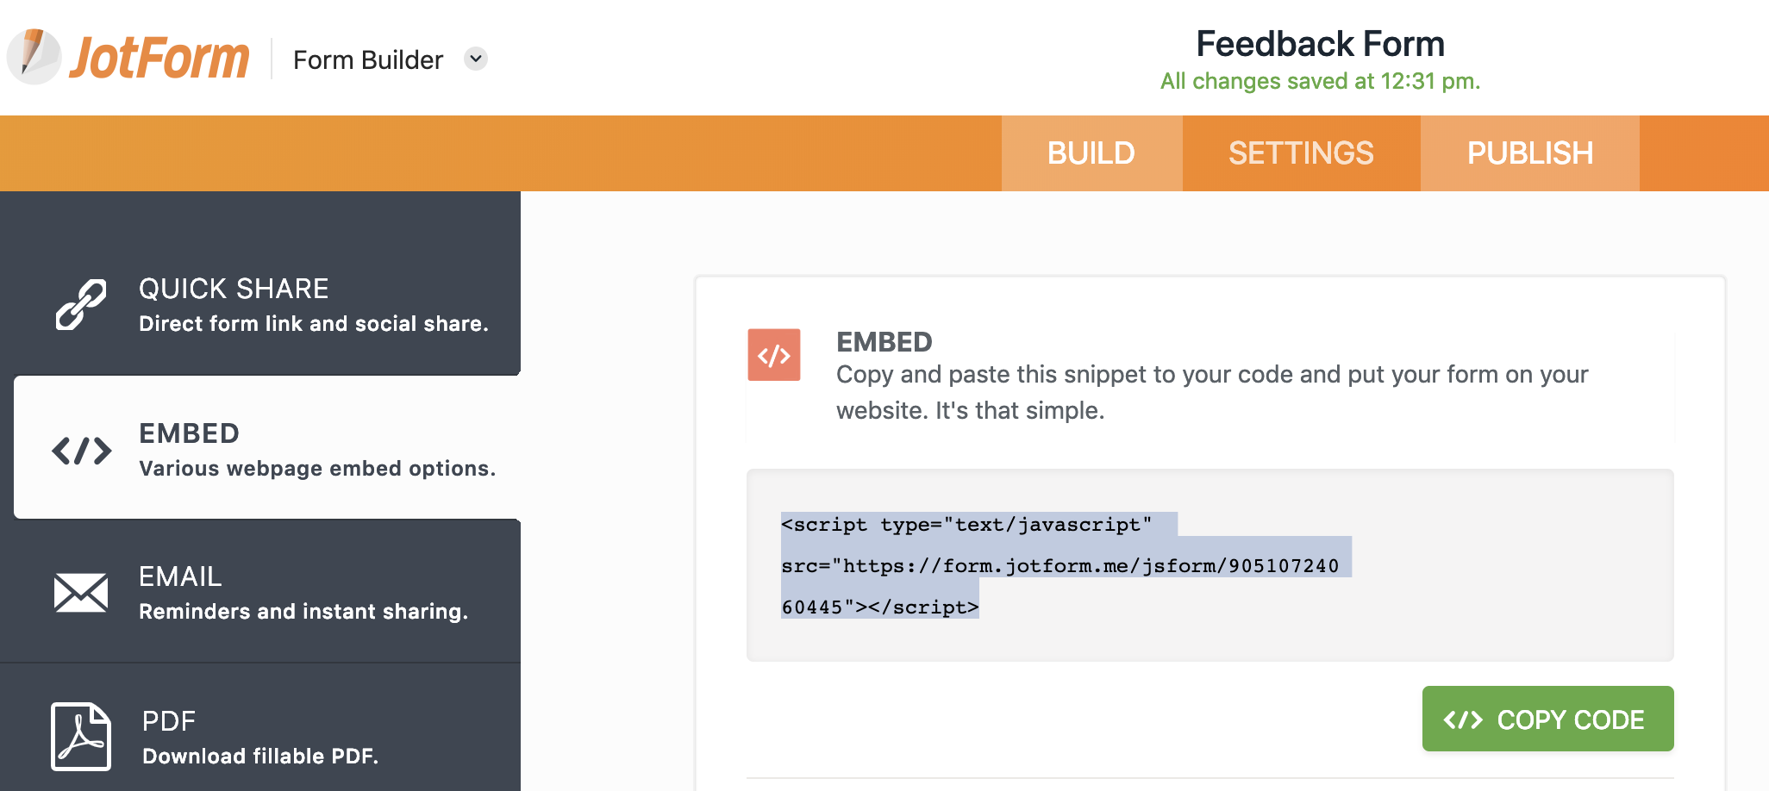Click the Form Builder label
Viewport: 1769px width, 791px height.
pyautogui.click(x=368, y=60)
